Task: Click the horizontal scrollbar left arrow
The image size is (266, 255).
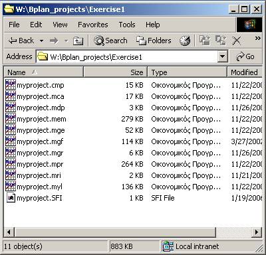Action: click(9, 232)
